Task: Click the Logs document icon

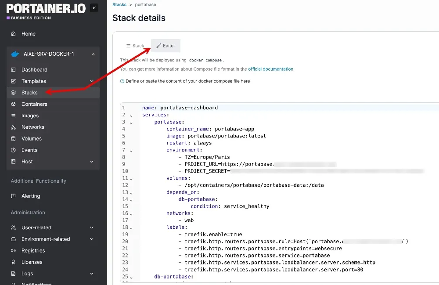Action: pos(13,273)
